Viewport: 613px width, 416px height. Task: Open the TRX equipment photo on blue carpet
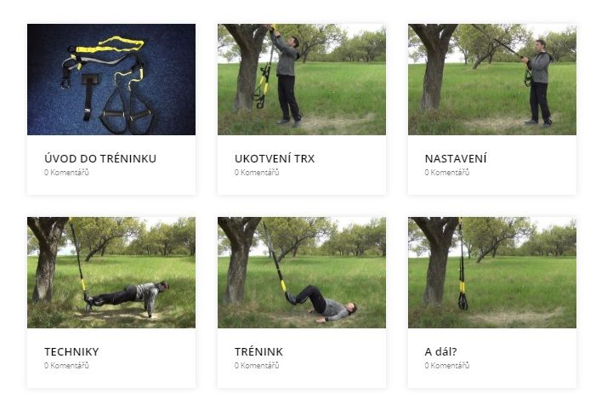click(x=111, y=79)
